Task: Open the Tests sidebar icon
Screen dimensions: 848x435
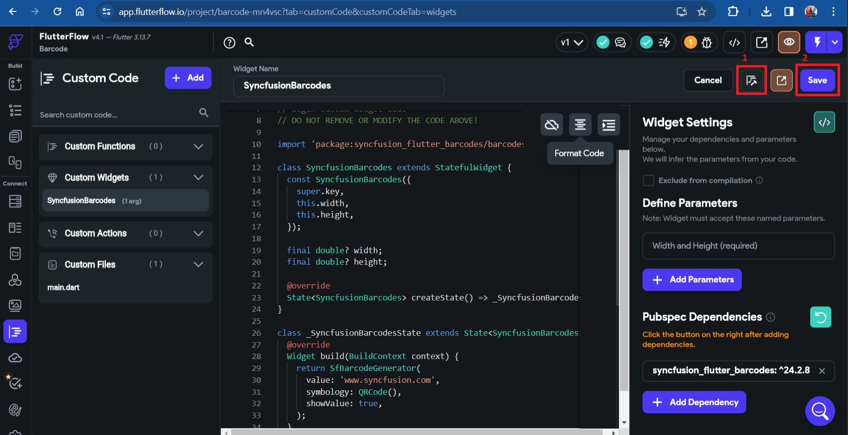Action: coord(15,383)
